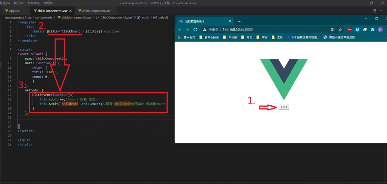Open the 應用程式 apps bookmark
Image resolution: width=387 pixels, height=184 pixels.
[187, 37]
